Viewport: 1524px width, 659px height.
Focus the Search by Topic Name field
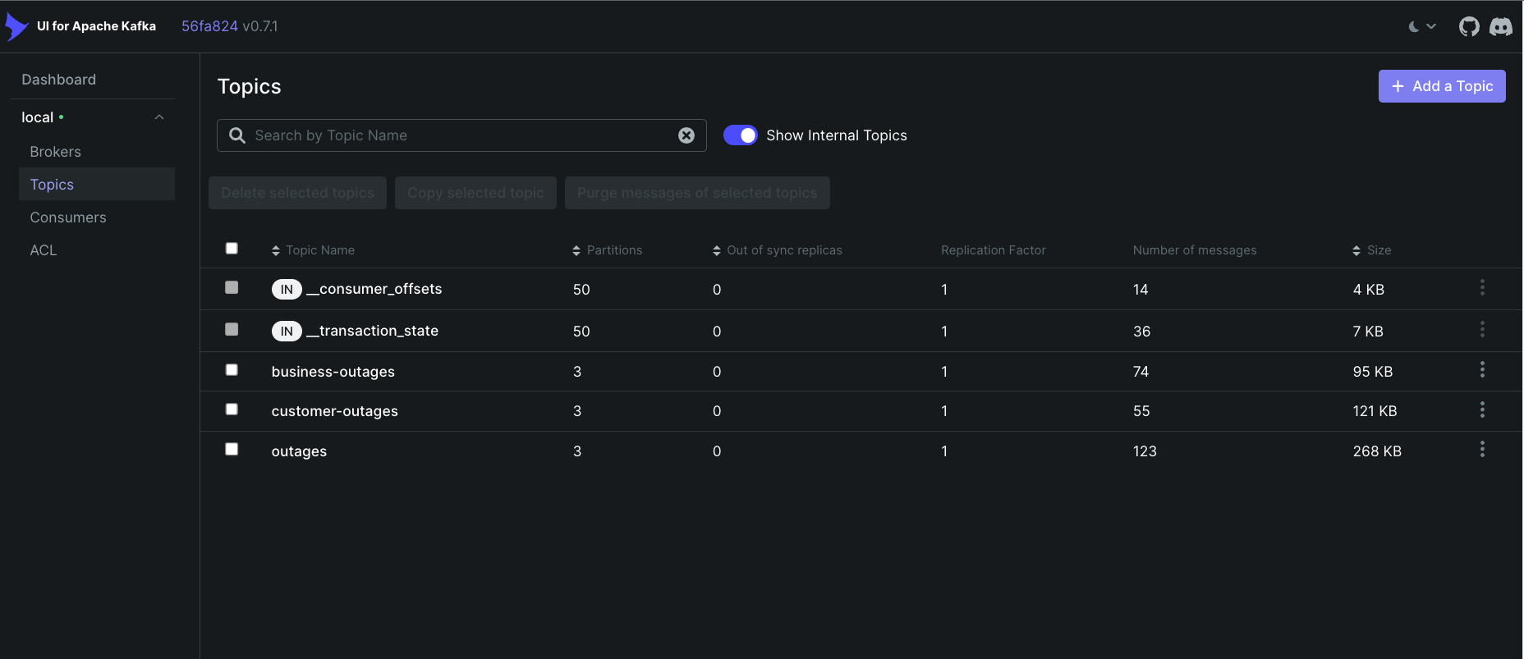(461, 135)
